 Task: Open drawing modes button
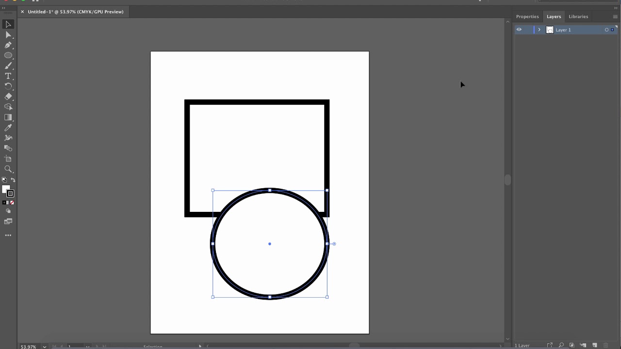8,211
